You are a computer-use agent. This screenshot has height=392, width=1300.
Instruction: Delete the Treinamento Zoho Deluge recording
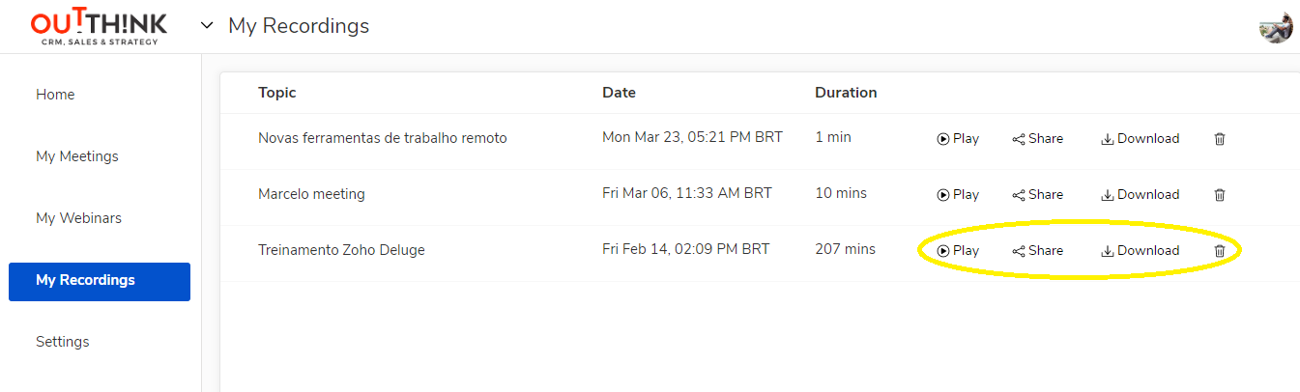point(1220,251)
